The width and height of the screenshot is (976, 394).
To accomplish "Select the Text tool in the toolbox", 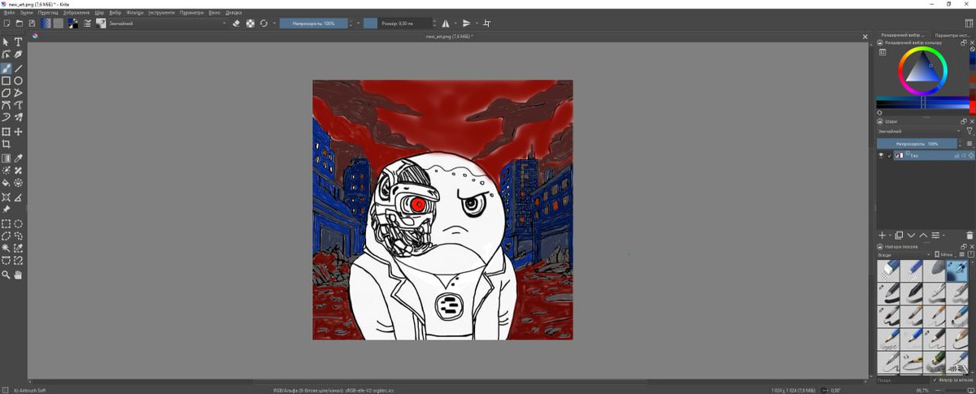I will pos(18,42).
